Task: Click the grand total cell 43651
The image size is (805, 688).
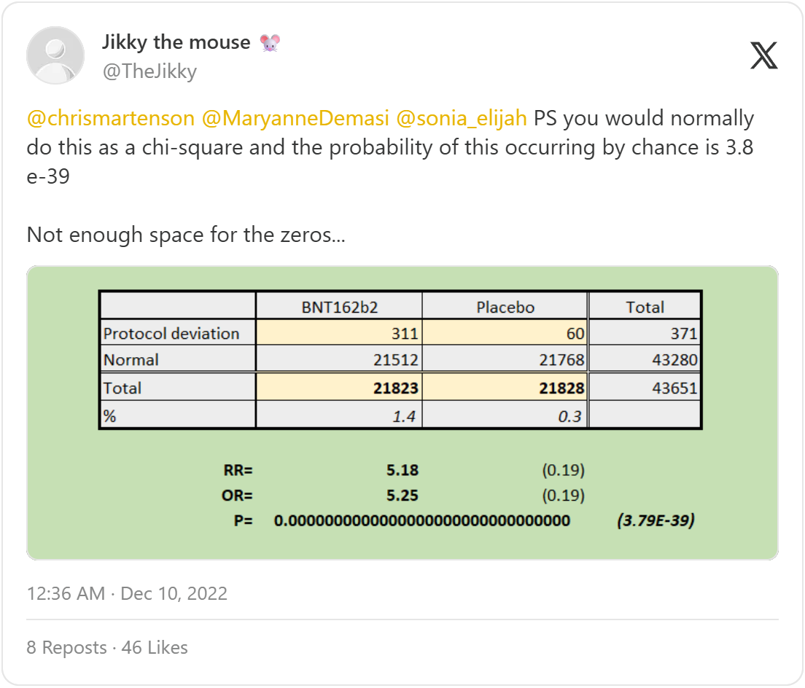Action: coord(674,388)
